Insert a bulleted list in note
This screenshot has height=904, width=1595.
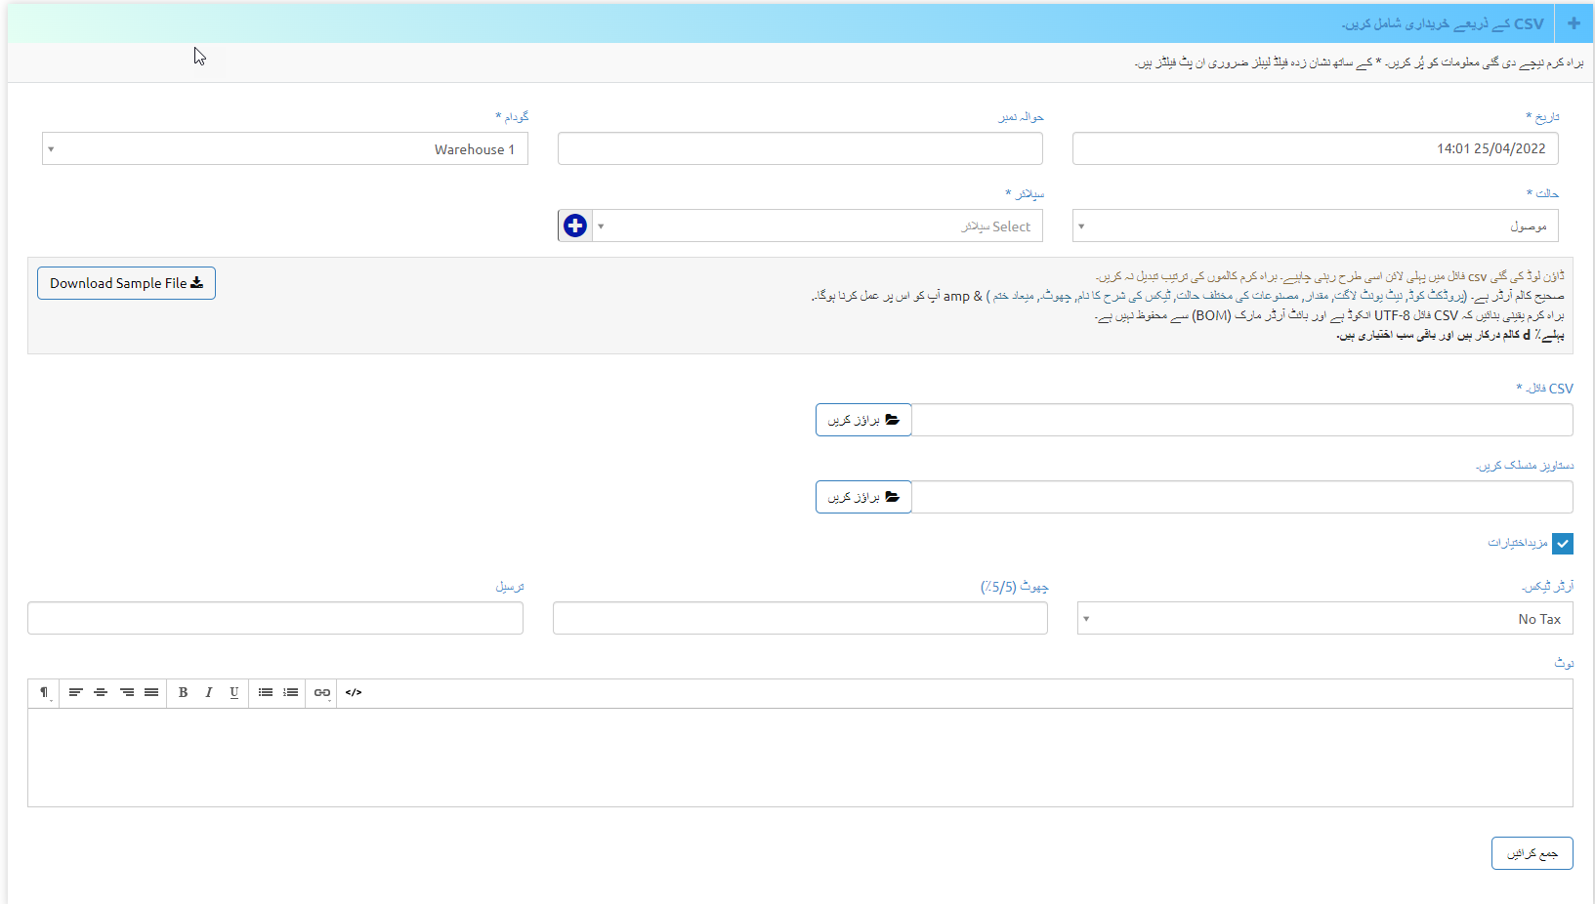pos(265,692)
